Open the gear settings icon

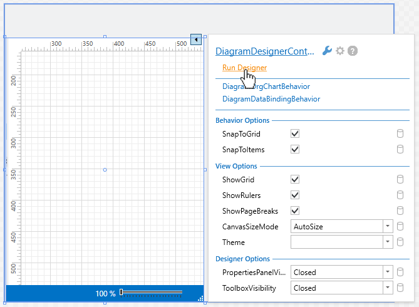340,51
